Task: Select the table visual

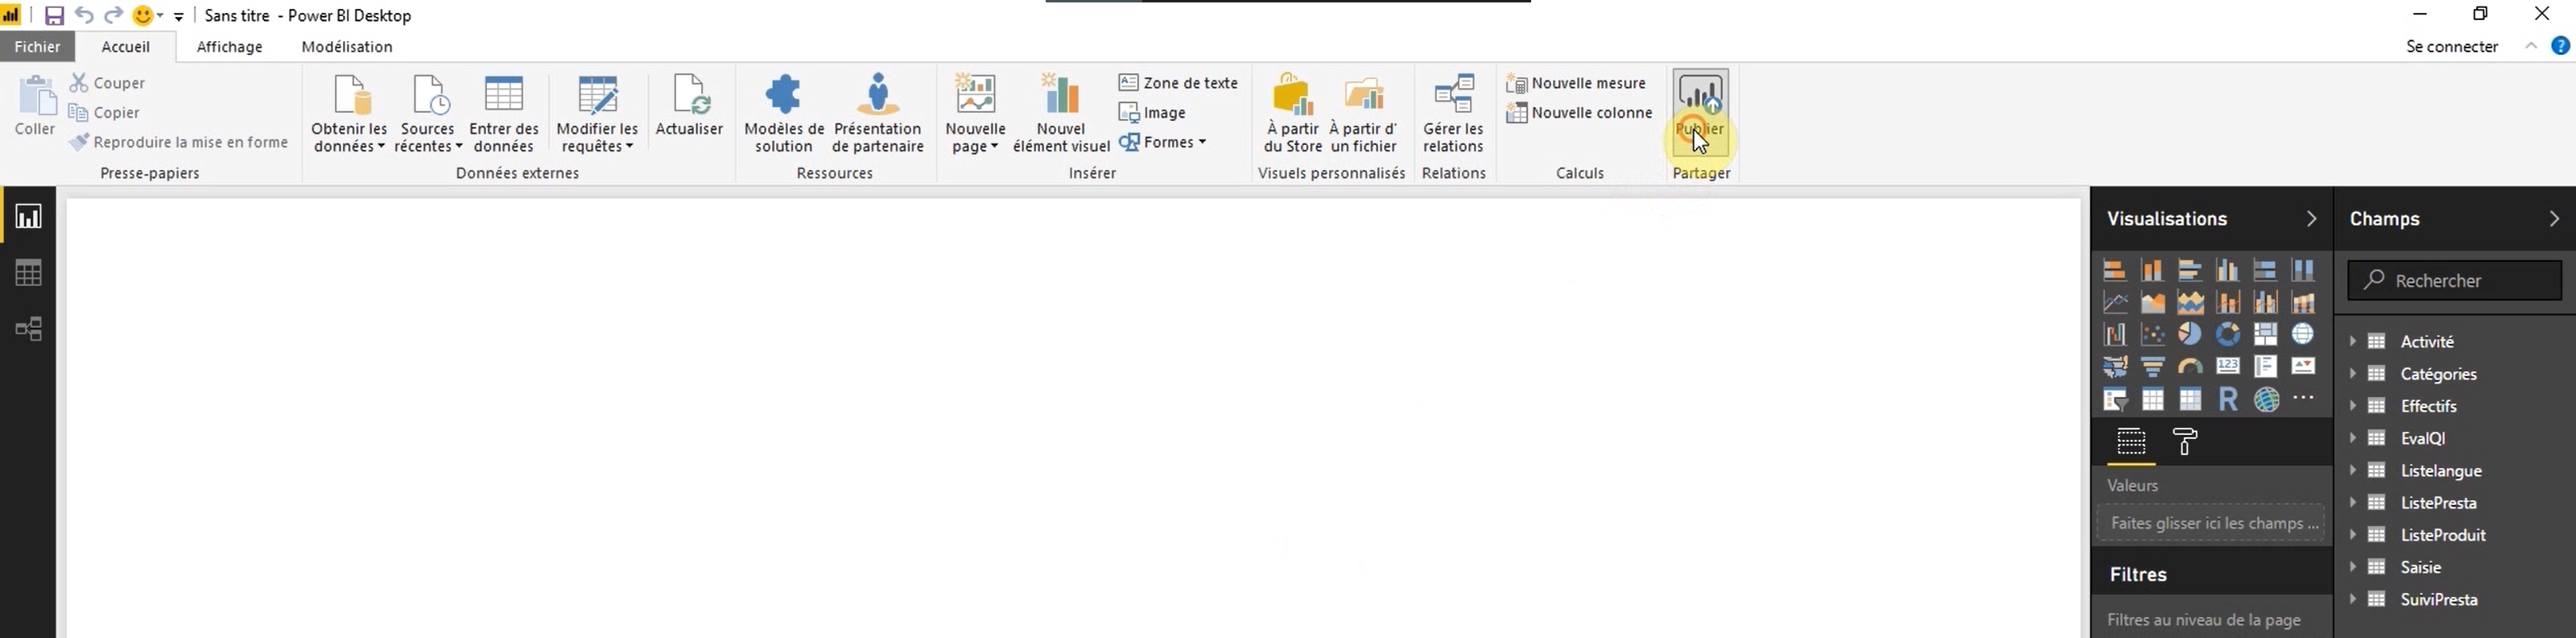Action: pyautogui.click(x=2152, y=400)
